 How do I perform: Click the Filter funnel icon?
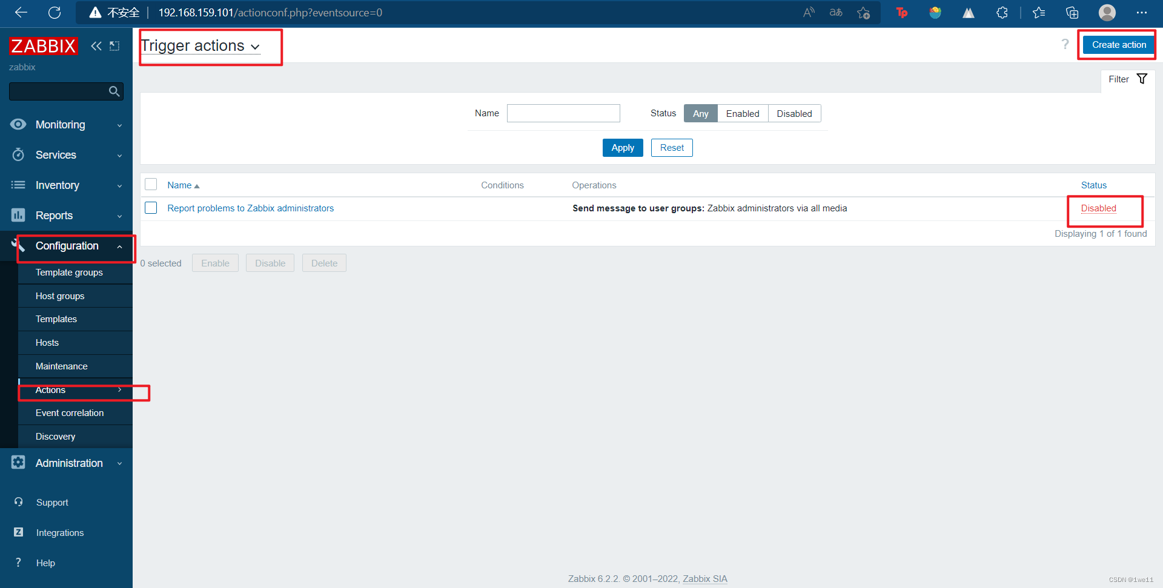click(x=1142, y=79)
